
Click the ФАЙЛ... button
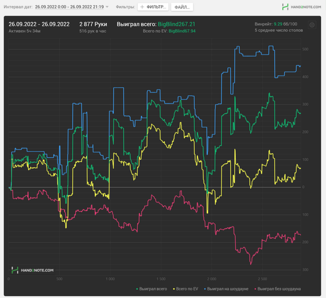[182, 7]
